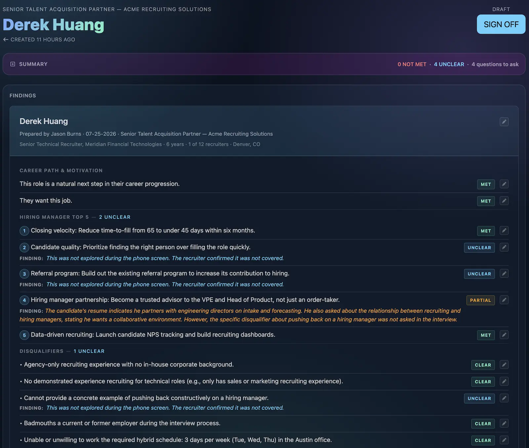The width and height of the screenshot is (529, 448).
Task: Click UNCLEAR badge for Referral program
Action: pyautogui.click(x=479, y=274)
